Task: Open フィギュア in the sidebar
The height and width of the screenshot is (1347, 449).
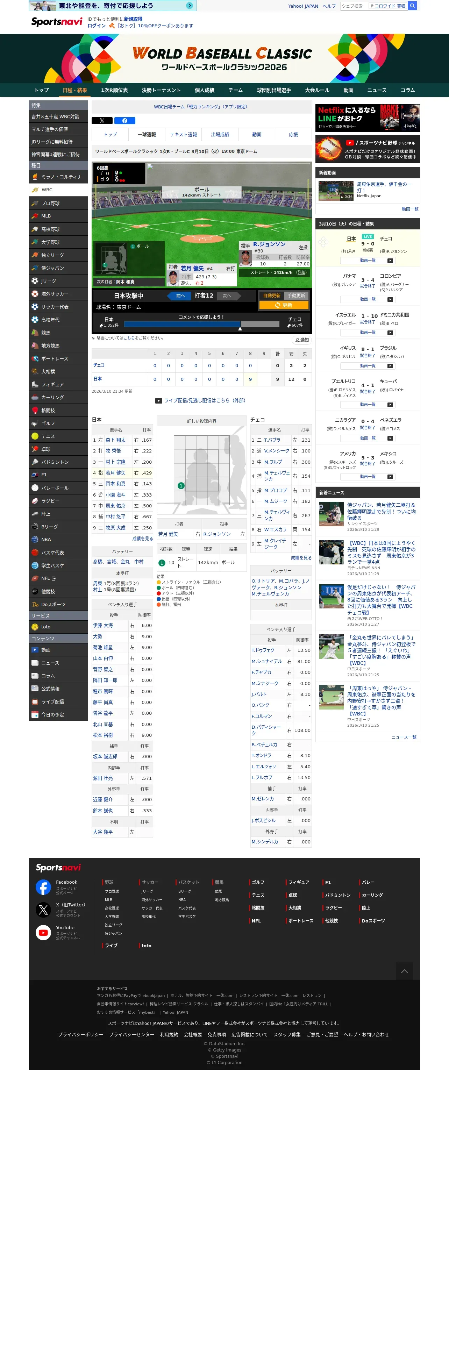Action: (x=58, y=384)
